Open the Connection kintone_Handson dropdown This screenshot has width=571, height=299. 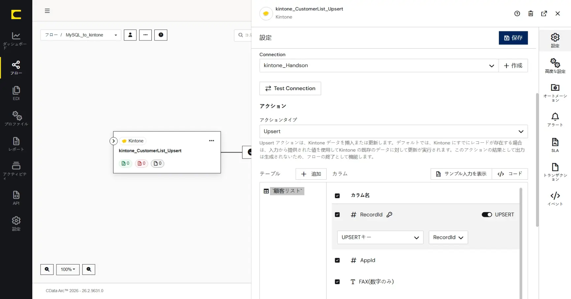[379, 65]
